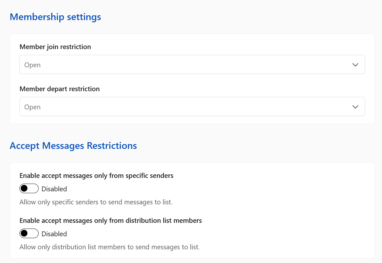Enable accept messages only from distribution list members
This screenshot has height=263, width=382.
[x=29, y=233]
